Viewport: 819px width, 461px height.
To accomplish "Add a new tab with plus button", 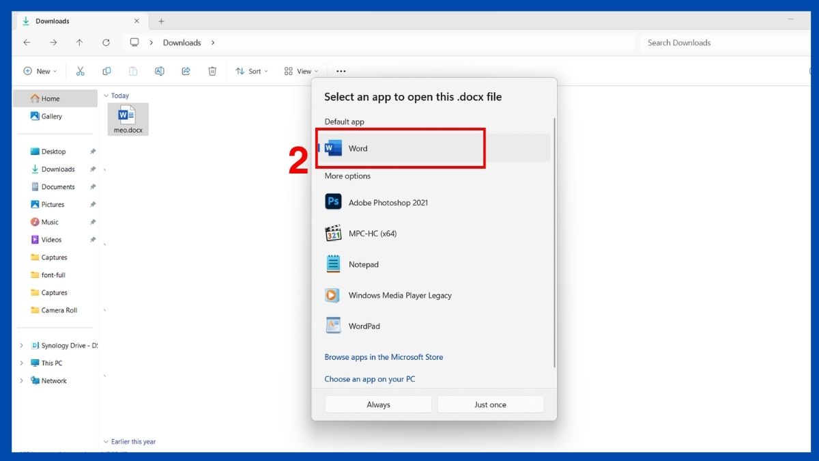I will pyautogui.click(x=161, y=21).
